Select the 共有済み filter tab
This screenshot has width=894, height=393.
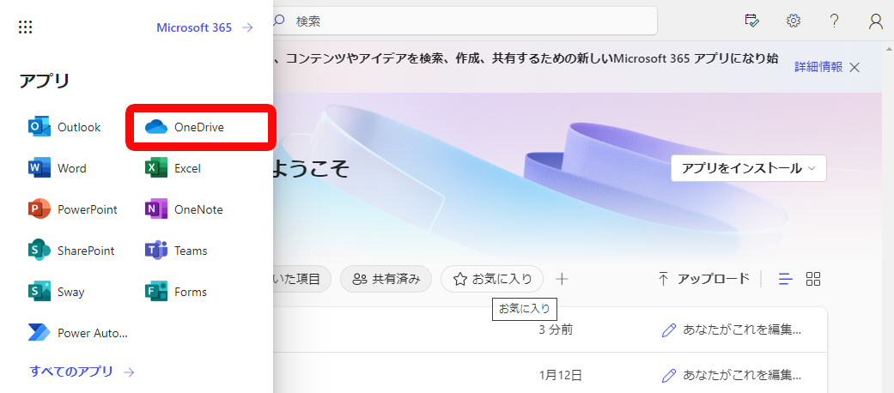point(386,279)
